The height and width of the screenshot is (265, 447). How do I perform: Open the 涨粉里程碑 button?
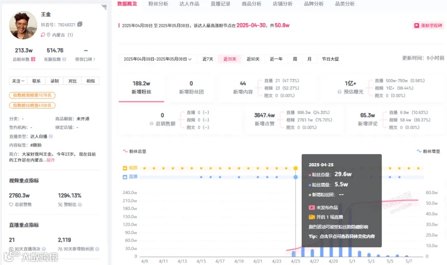click(428, 25)
